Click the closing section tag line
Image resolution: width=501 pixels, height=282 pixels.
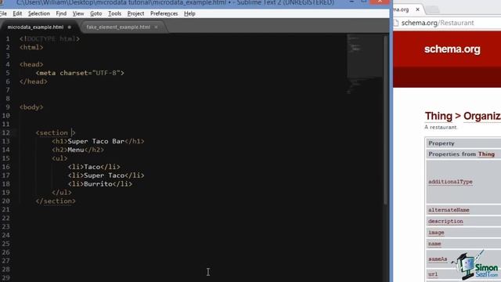(56, 201)
